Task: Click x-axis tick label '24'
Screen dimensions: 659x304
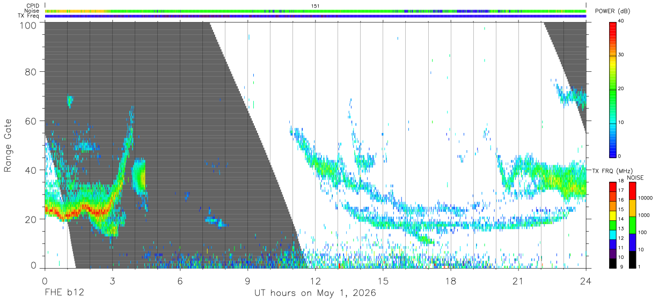Action: click(586, 281)
